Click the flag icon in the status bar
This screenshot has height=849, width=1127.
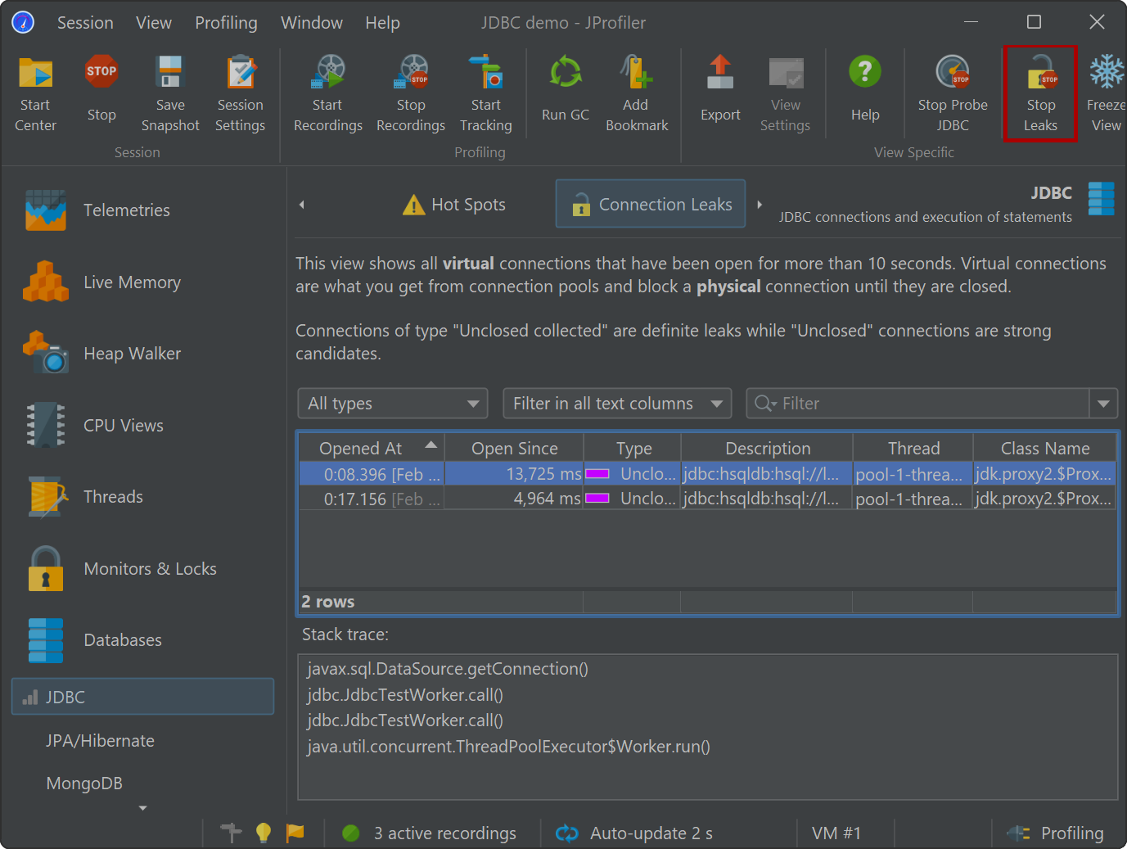(x=295, y=833)
